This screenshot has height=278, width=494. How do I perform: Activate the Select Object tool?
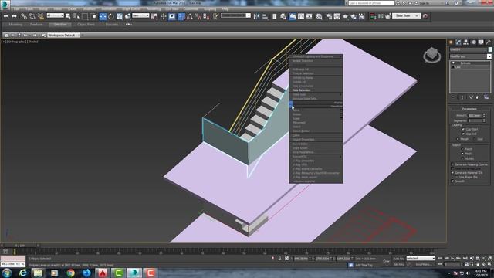(x=68, y=16)
